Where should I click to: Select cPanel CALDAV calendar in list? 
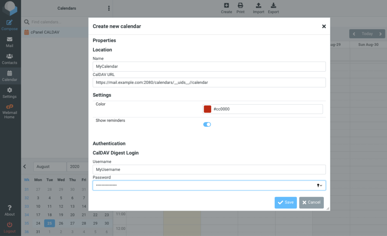click(x=45, y=32)
